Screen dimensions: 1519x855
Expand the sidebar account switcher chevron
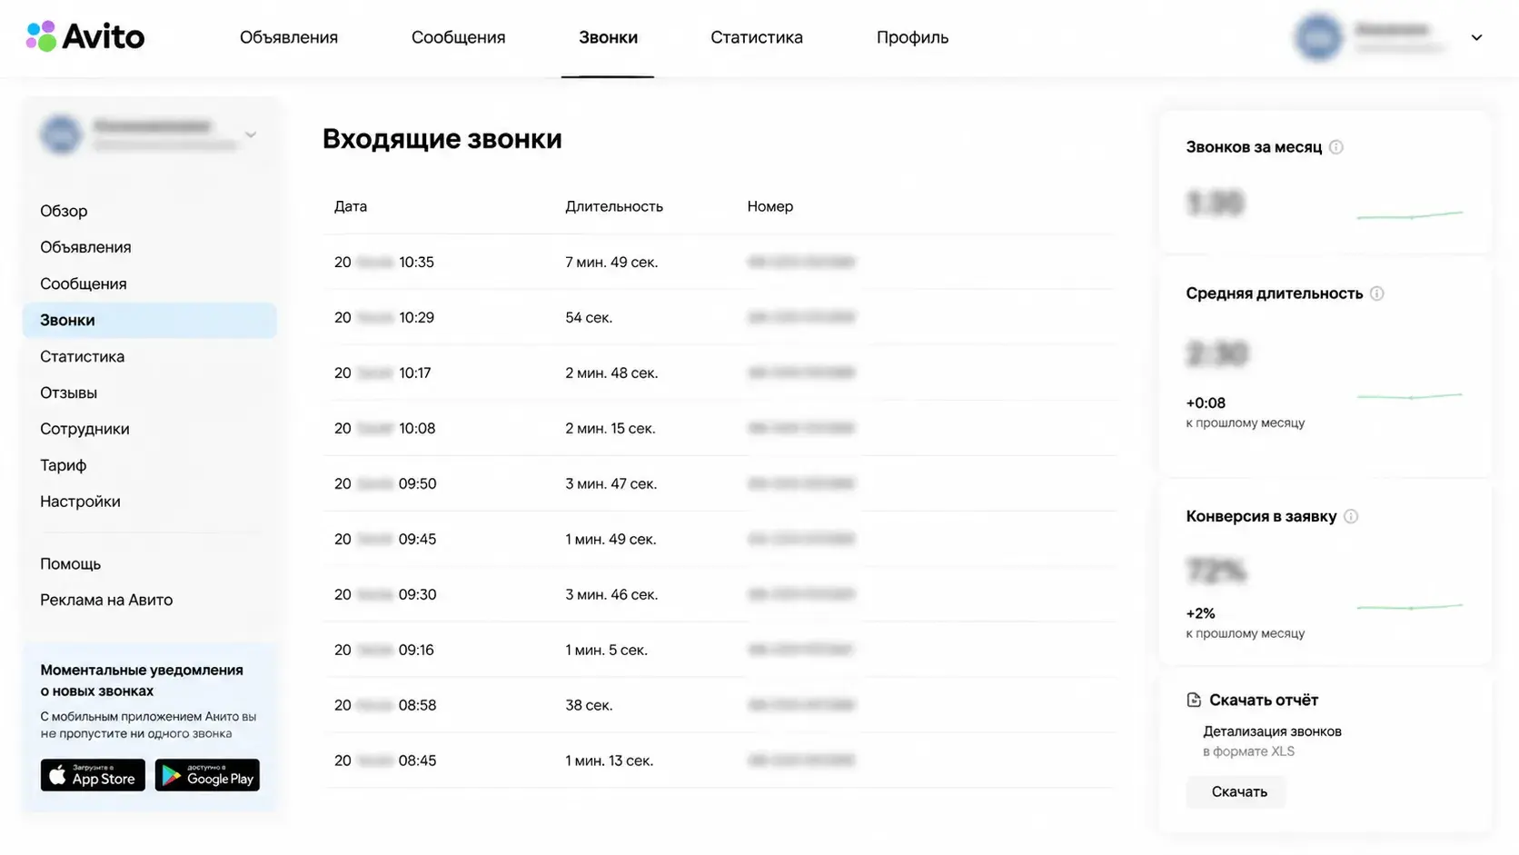coord(251,134)
